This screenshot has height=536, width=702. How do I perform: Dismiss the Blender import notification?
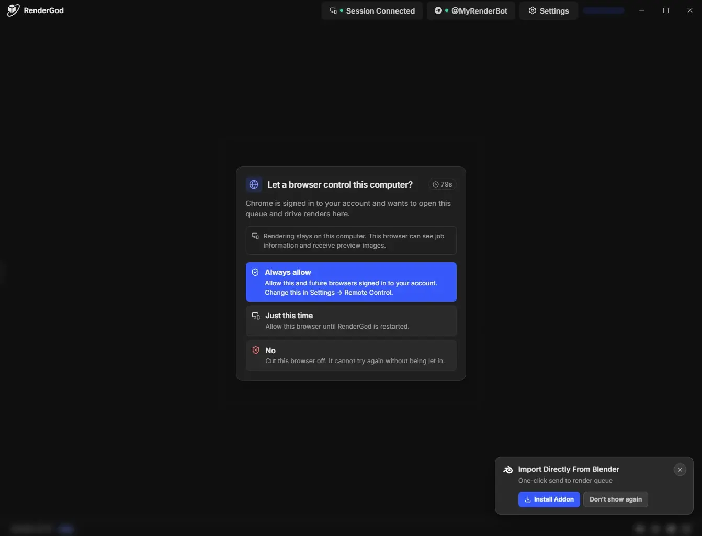(x=680, y=470)
